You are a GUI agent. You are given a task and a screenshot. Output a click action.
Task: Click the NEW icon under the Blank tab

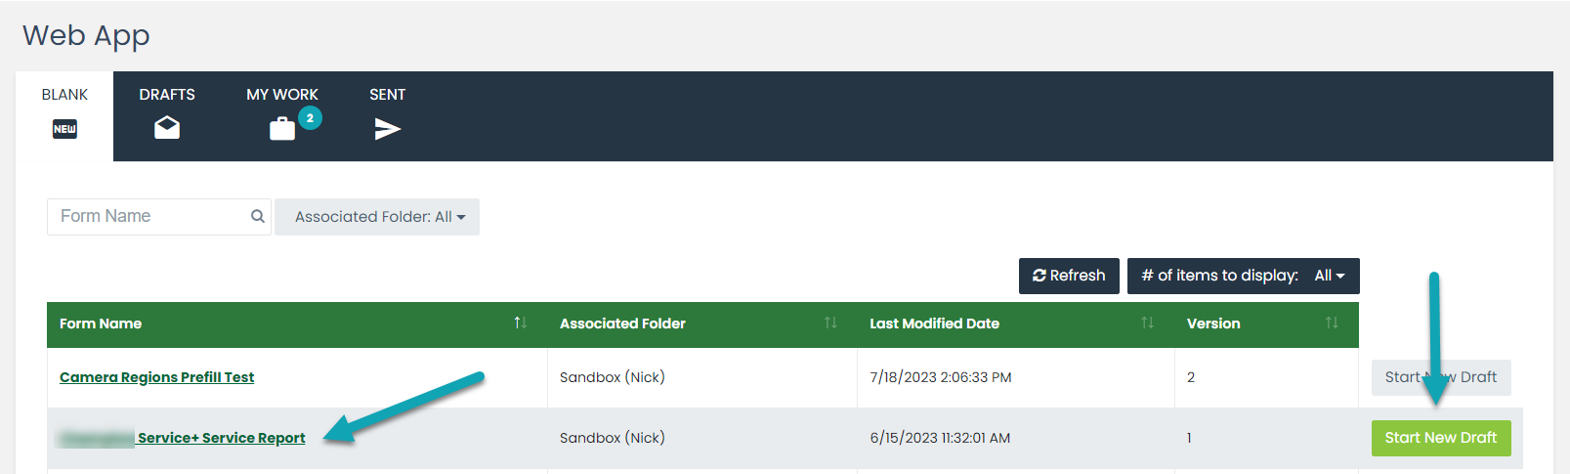click(x=64, y=129)
